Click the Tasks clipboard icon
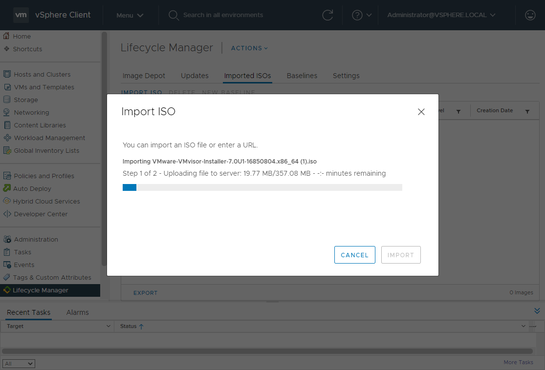 [7, 252]
